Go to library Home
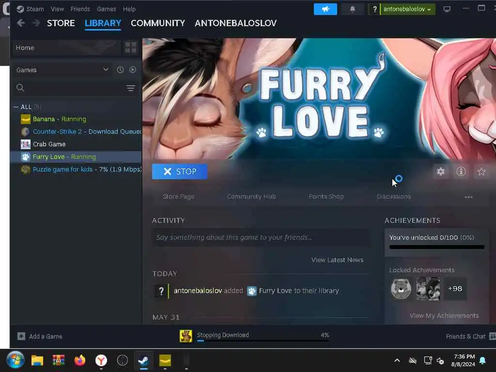The image size is (496, 372). click(x=66, y=48)
